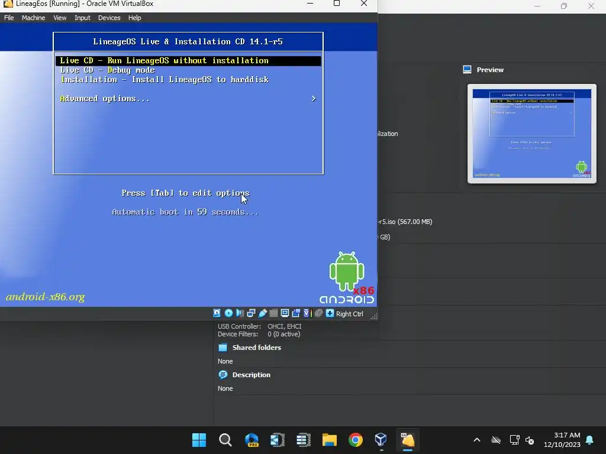Screen dimensions: 606x454
Task: Click the Preview monitor icon
Action: (x=468, y=70)
